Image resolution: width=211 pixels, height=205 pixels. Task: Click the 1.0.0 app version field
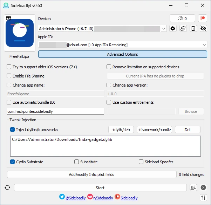[x=155, y=94]
